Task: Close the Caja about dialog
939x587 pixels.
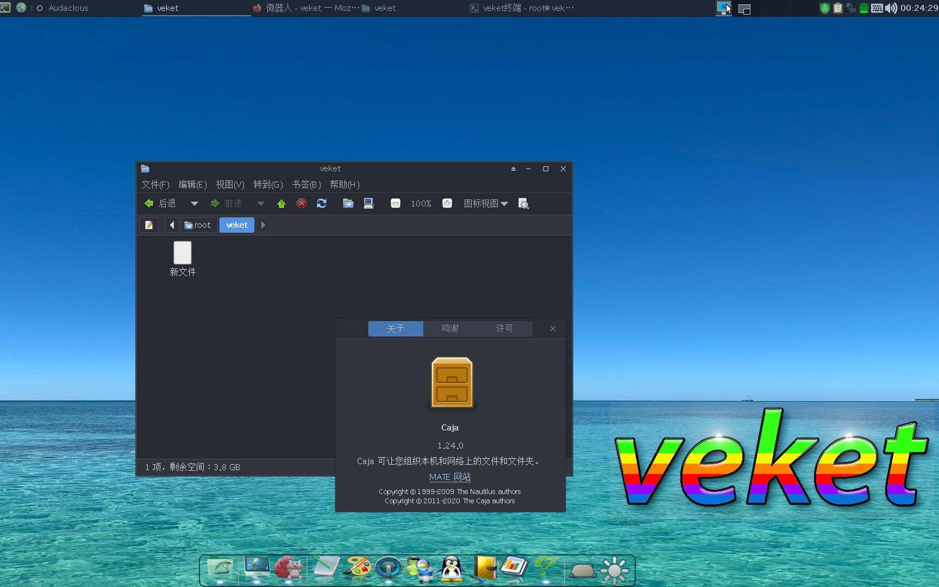Action: click(x=553, y=329)
